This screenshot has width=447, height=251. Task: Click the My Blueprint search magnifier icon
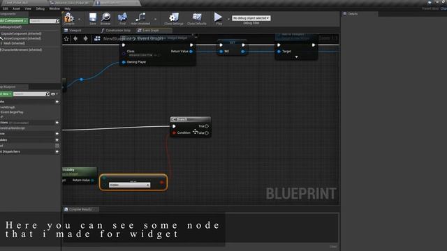[x=47, y=94]
